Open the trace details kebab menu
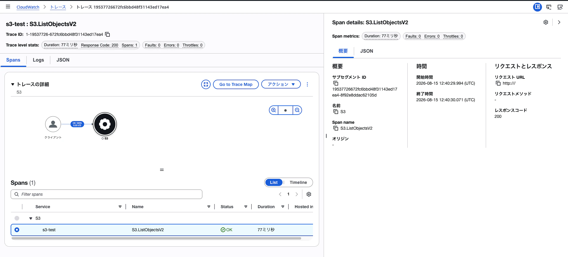Viewport: 568px width, 257px height. 307,84
